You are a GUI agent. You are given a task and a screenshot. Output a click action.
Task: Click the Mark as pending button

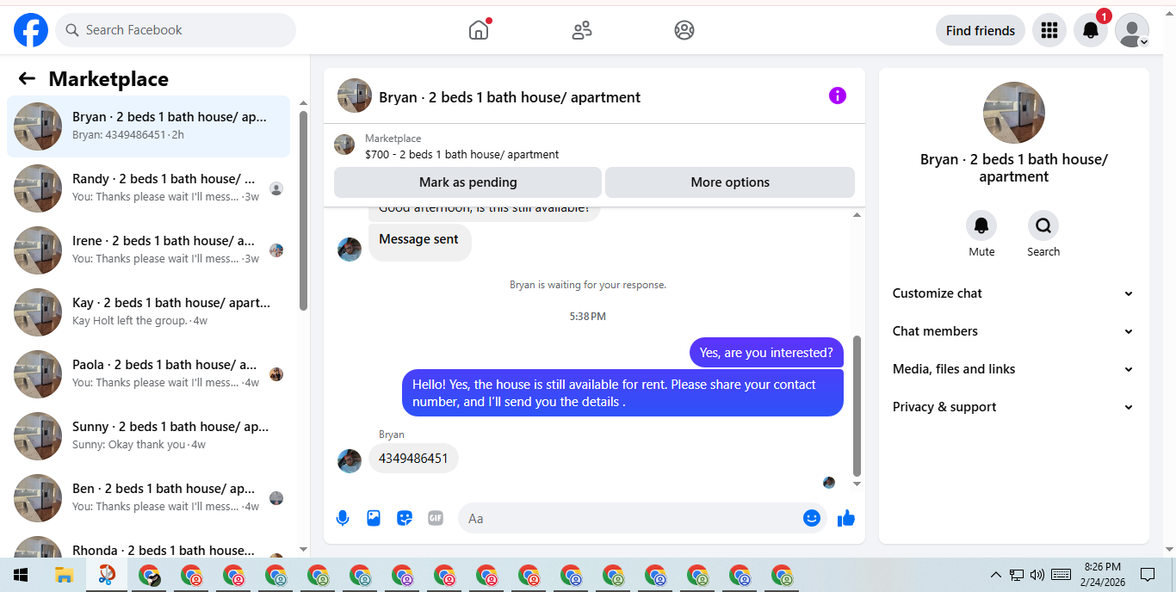pyautogui.click(x=467, y=182)
